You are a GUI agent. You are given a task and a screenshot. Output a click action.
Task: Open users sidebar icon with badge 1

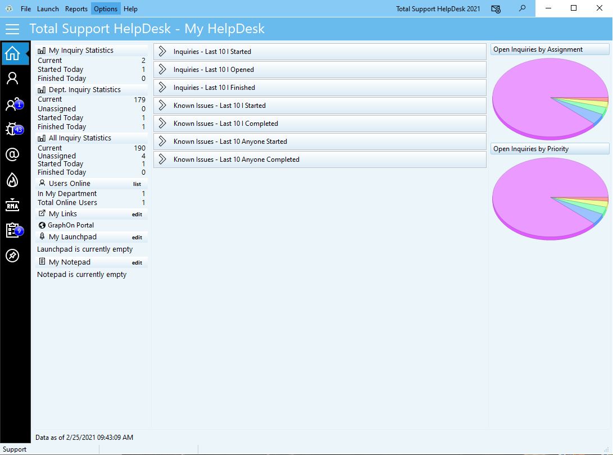14,104
